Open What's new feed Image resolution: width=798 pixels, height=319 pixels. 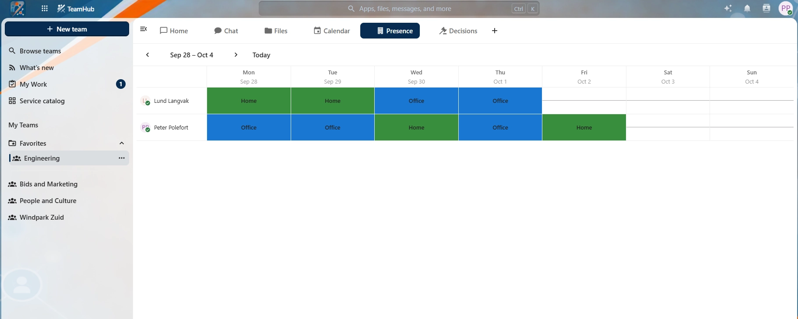tap(67, 67)
